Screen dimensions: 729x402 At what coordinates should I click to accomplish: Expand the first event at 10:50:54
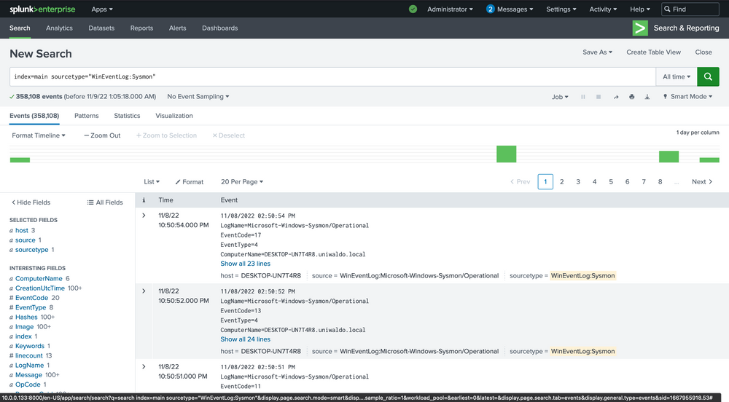click(x=144, y=216)
